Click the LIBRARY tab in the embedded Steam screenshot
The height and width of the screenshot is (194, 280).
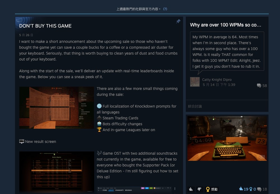tap(111, 190)
